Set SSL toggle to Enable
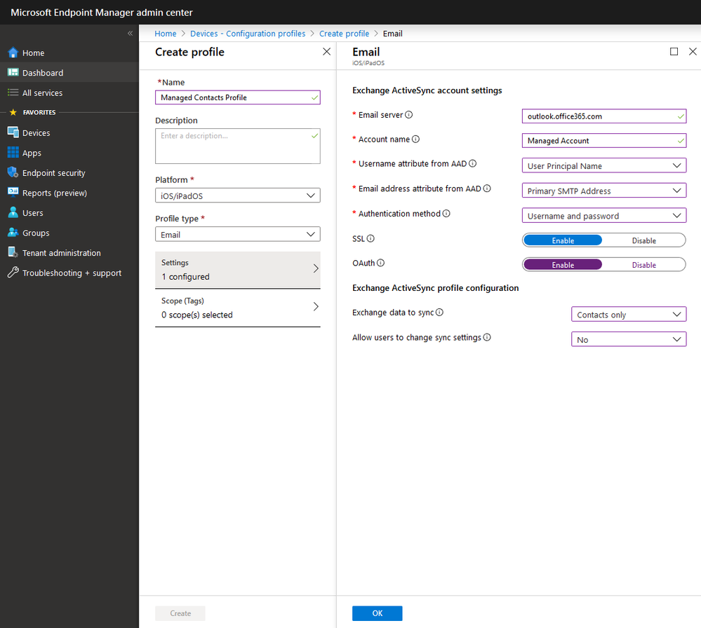The width and height of the screenshot is (701, 628). (563, 240)
